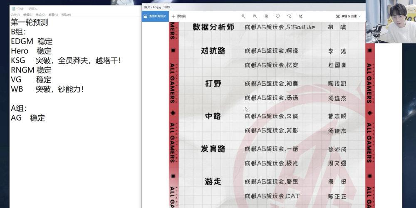416x208 pixels.
Task: Click the 'RNGM 稳定' line in Notepad
Action: click(31, 70)
